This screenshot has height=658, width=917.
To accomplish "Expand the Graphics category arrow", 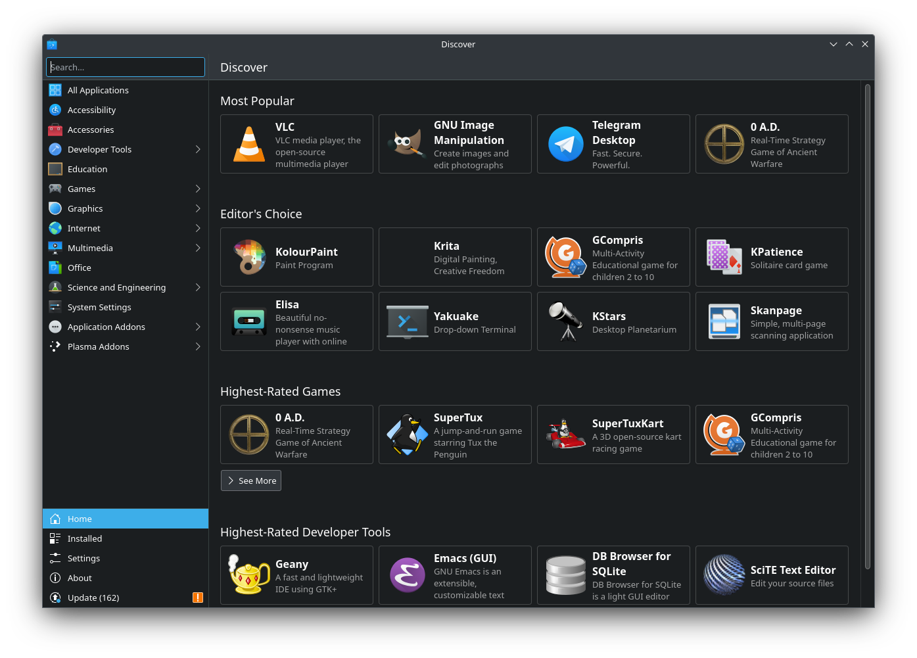I will coord(198,208).
